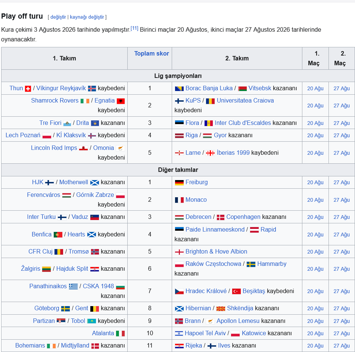The width and height of the screenshot is (355, 352).
Task: Open the Raków Częstochowa link
Action: point(213,264)
